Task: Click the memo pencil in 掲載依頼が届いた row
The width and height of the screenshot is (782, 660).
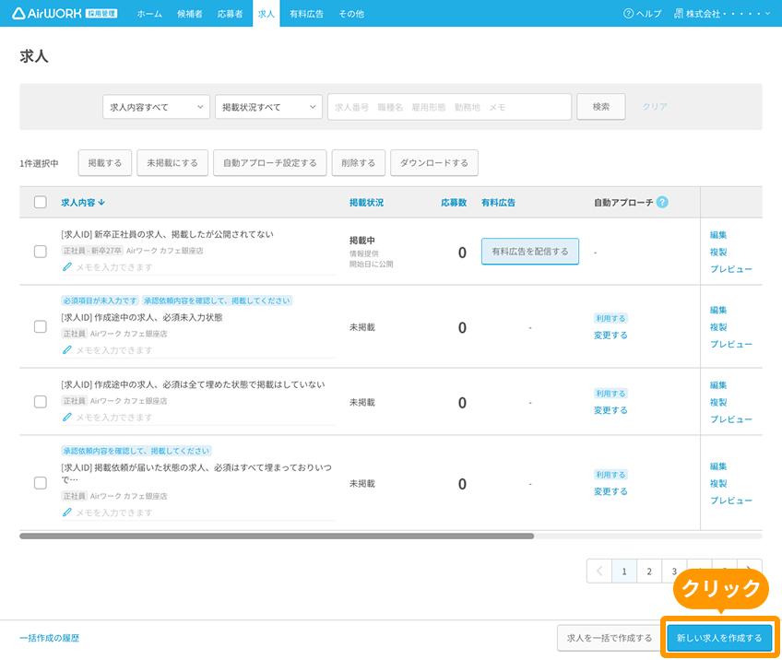Action: point(66,513)
